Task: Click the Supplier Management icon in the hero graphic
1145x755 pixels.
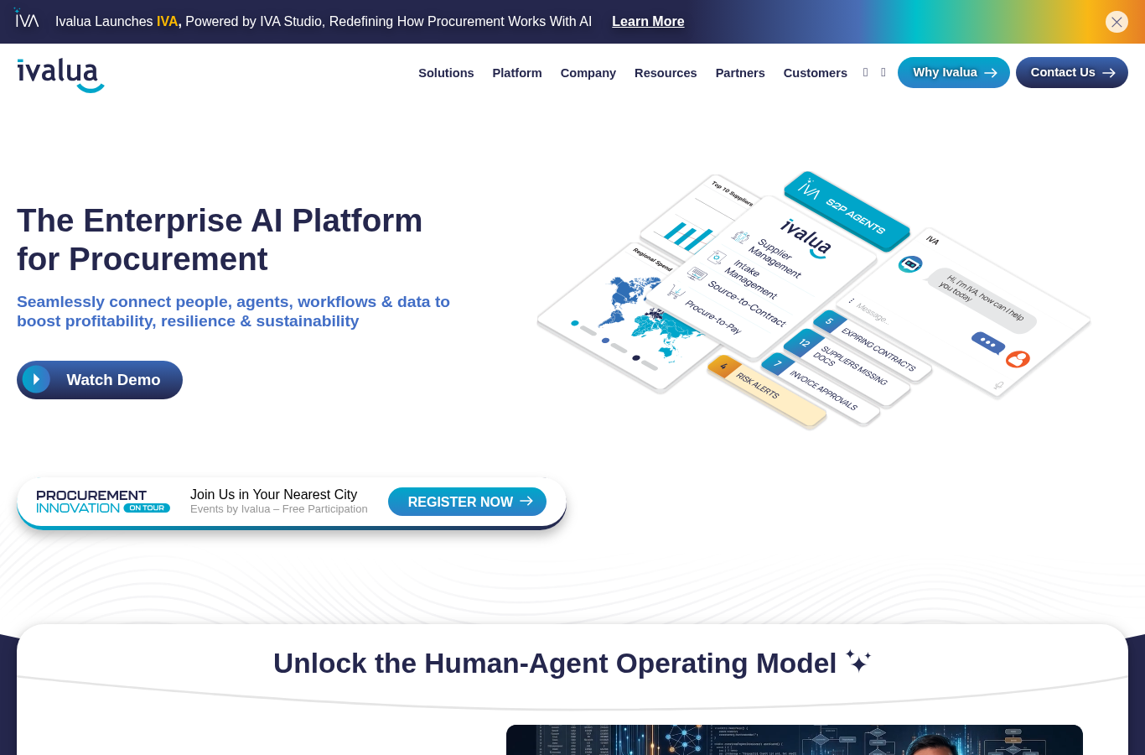Action: 741,237
